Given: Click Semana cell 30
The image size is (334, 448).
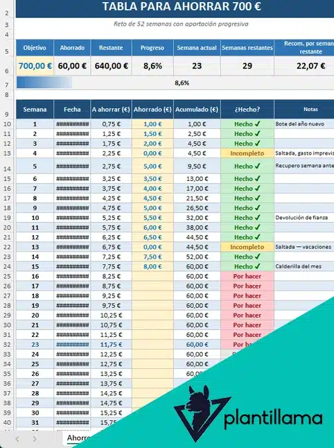Looking at the screenshot, I should click(x=35, y=413).
